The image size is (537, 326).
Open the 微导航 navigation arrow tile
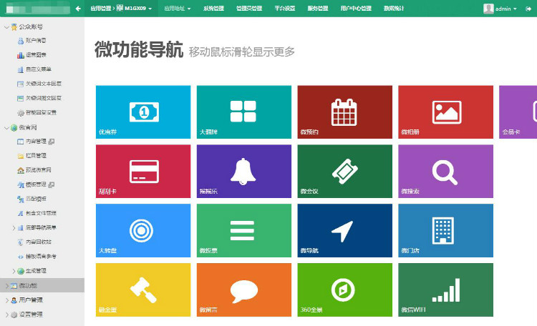345,230
